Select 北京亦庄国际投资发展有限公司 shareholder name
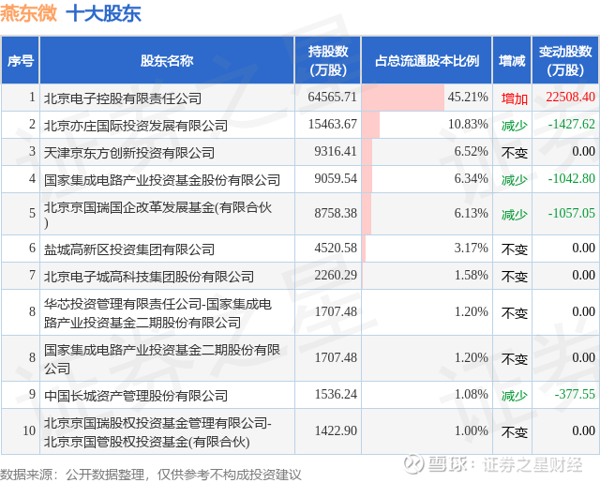Image resolution: width=600 pixels, height=483 pixels. (136, 126)
